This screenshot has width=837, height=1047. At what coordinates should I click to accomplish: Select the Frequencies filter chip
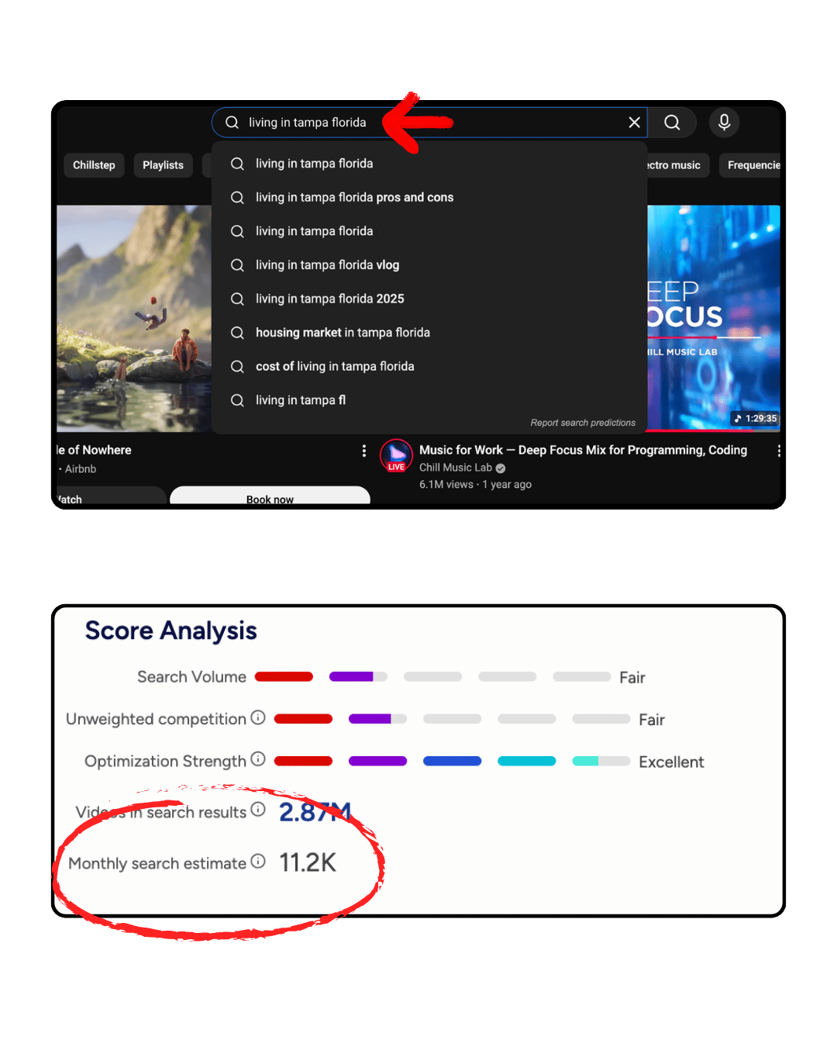pos(752,165)
